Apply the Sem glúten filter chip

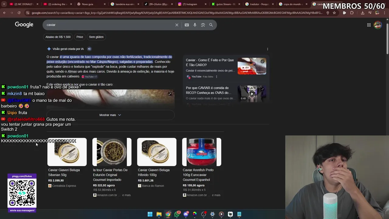click(96, 37)
